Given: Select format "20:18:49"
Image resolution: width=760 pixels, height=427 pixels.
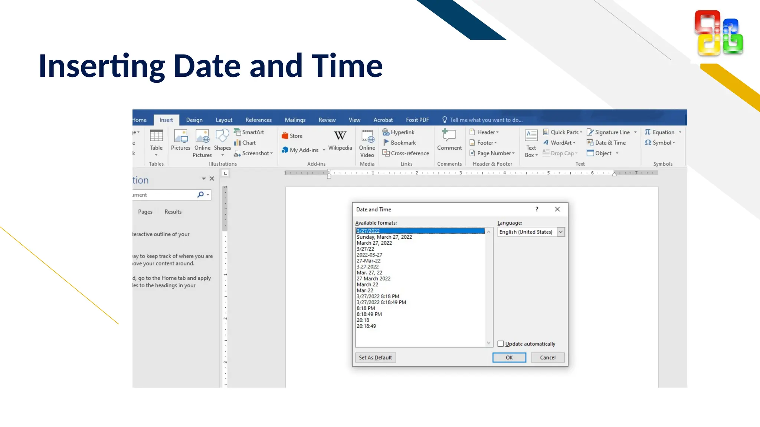Looking at the screenshot, I should [420, 326].
